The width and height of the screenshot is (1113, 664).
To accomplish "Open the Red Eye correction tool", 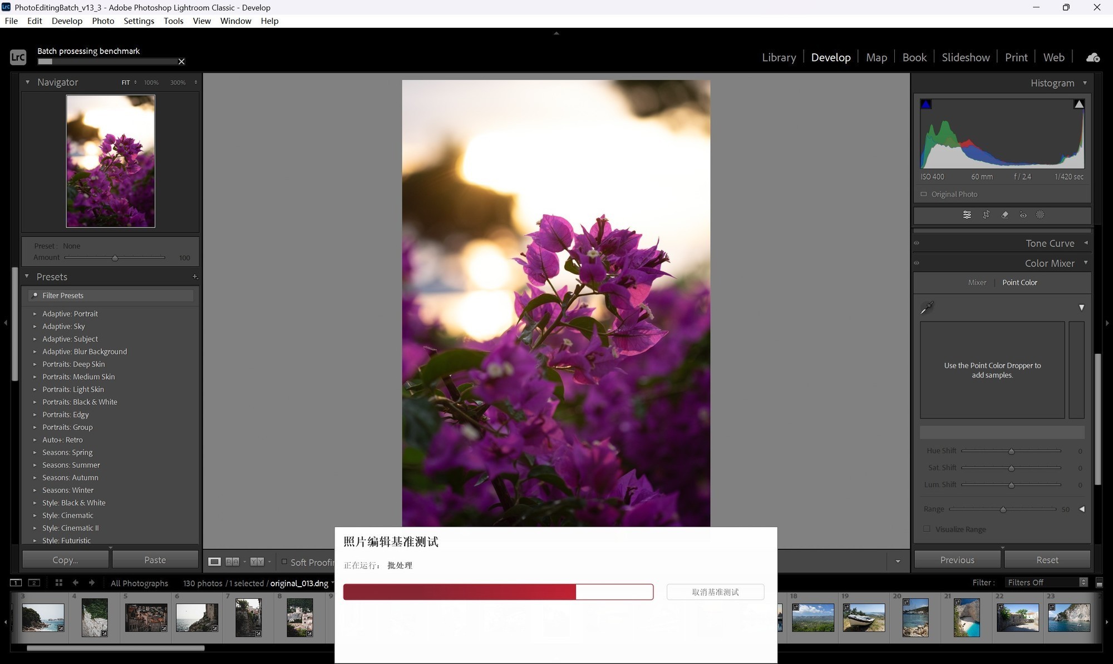I will 1023,215.
